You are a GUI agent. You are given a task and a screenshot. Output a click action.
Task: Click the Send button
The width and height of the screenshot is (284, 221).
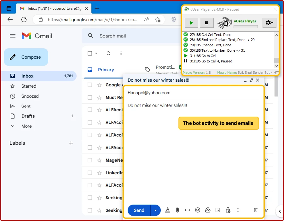coord(139,210)
